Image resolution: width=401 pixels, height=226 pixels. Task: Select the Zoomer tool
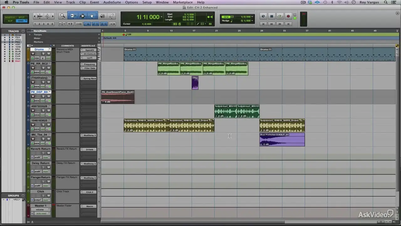63,16
